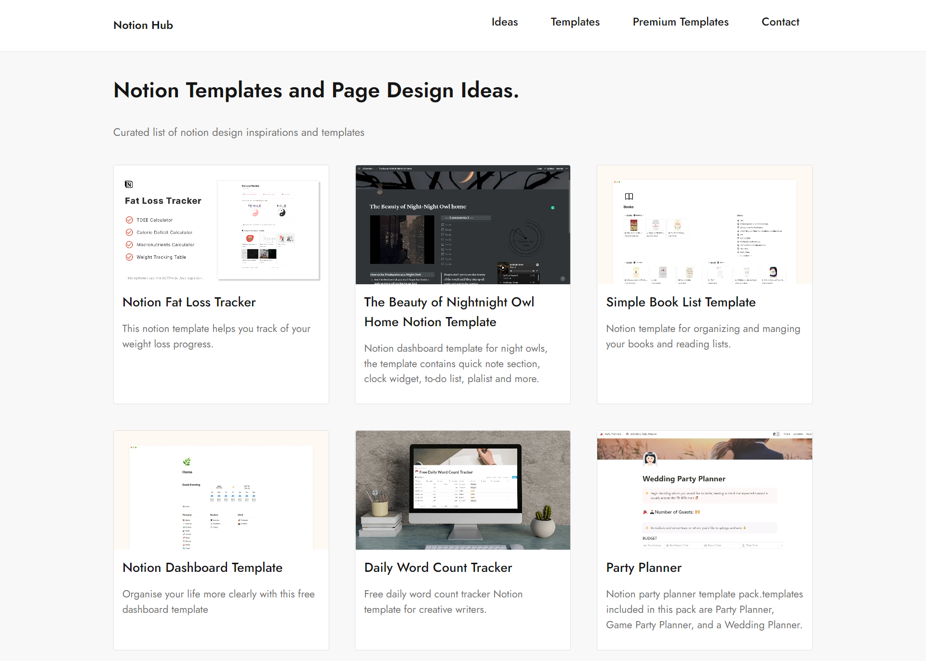This screenshot has height=661, width=926.
Task: Open the Notion Fat Loss Tracker thumbnail
Action: (x=221, y=225)
